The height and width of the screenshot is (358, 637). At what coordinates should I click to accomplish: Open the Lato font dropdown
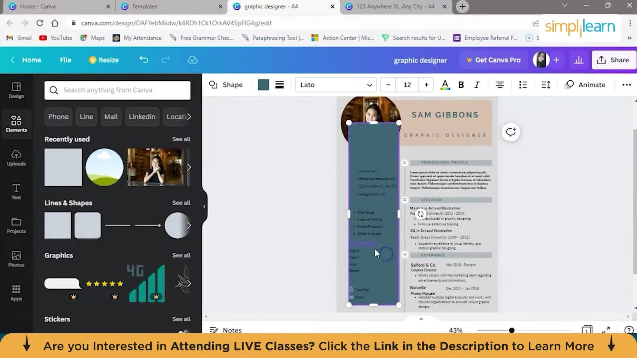click(x=336, y=85)
